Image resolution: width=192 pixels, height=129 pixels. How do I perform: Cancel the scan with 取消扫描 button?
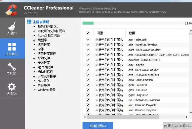[x=98, y=126]
